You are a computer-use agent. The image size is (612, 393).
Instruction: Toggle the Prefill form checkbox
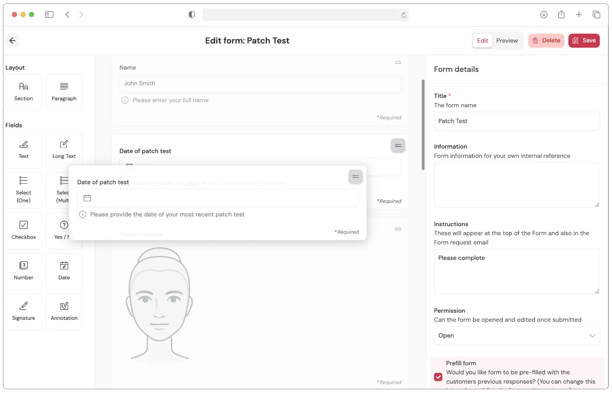438,377
